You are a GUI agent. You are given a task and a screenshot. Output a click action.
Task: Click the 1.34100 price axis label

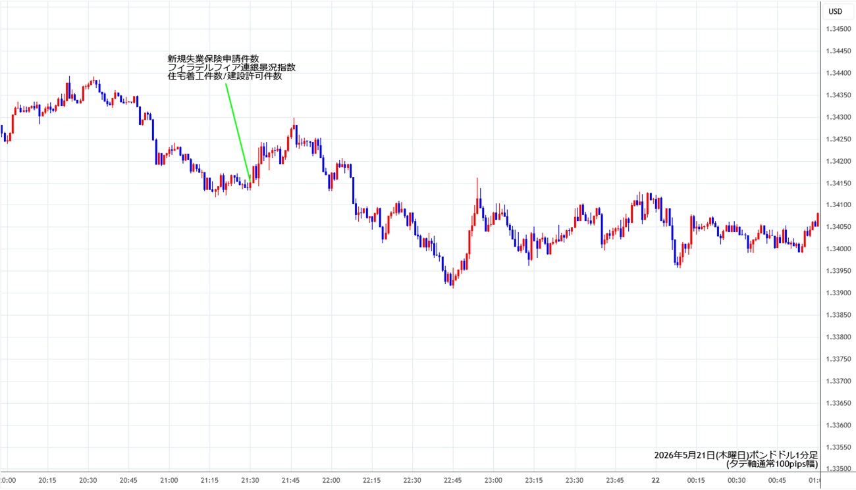(838, 205)
